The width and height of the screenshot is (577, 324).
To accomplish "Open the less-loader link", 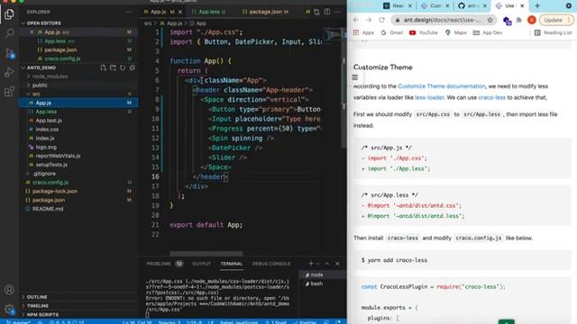I will coord(429,98).
